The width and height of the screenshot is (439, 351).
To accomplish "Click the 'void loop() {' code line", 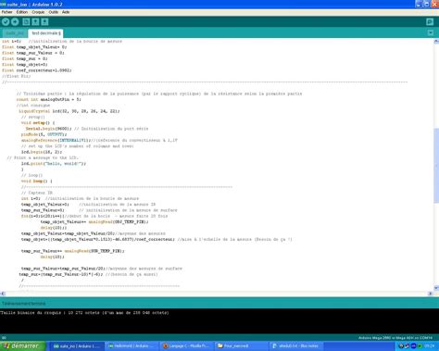I will (x=37, y=182).
